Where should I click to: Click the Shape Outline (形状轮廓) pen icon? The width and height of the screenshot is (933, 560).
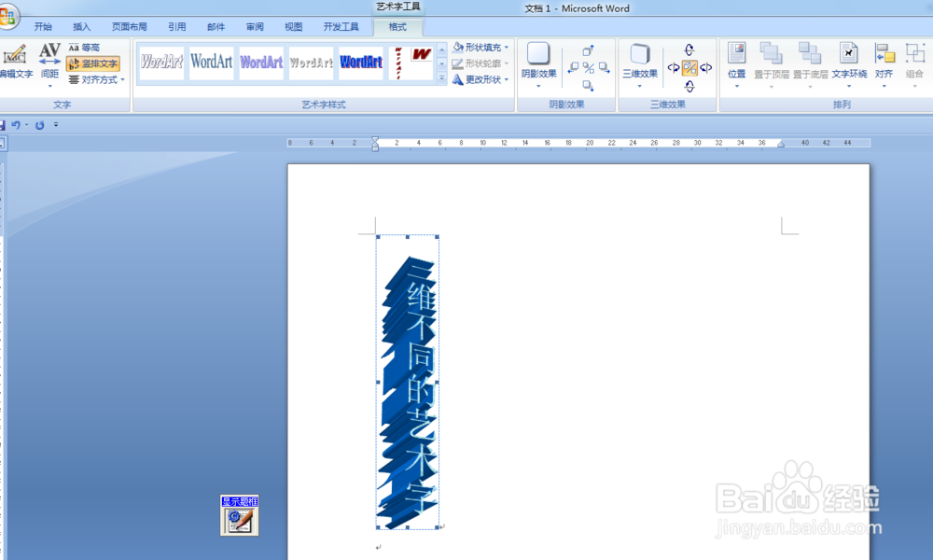coord(457,63)
